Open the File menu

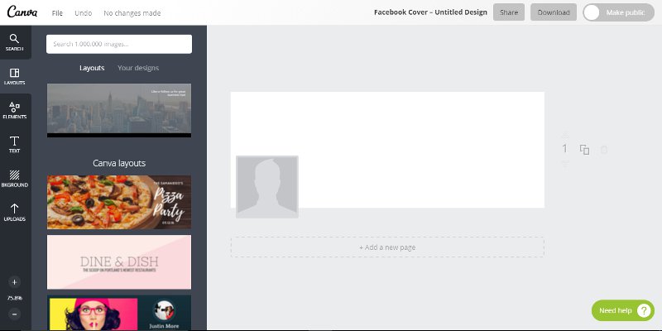click(x=57, y=13)
